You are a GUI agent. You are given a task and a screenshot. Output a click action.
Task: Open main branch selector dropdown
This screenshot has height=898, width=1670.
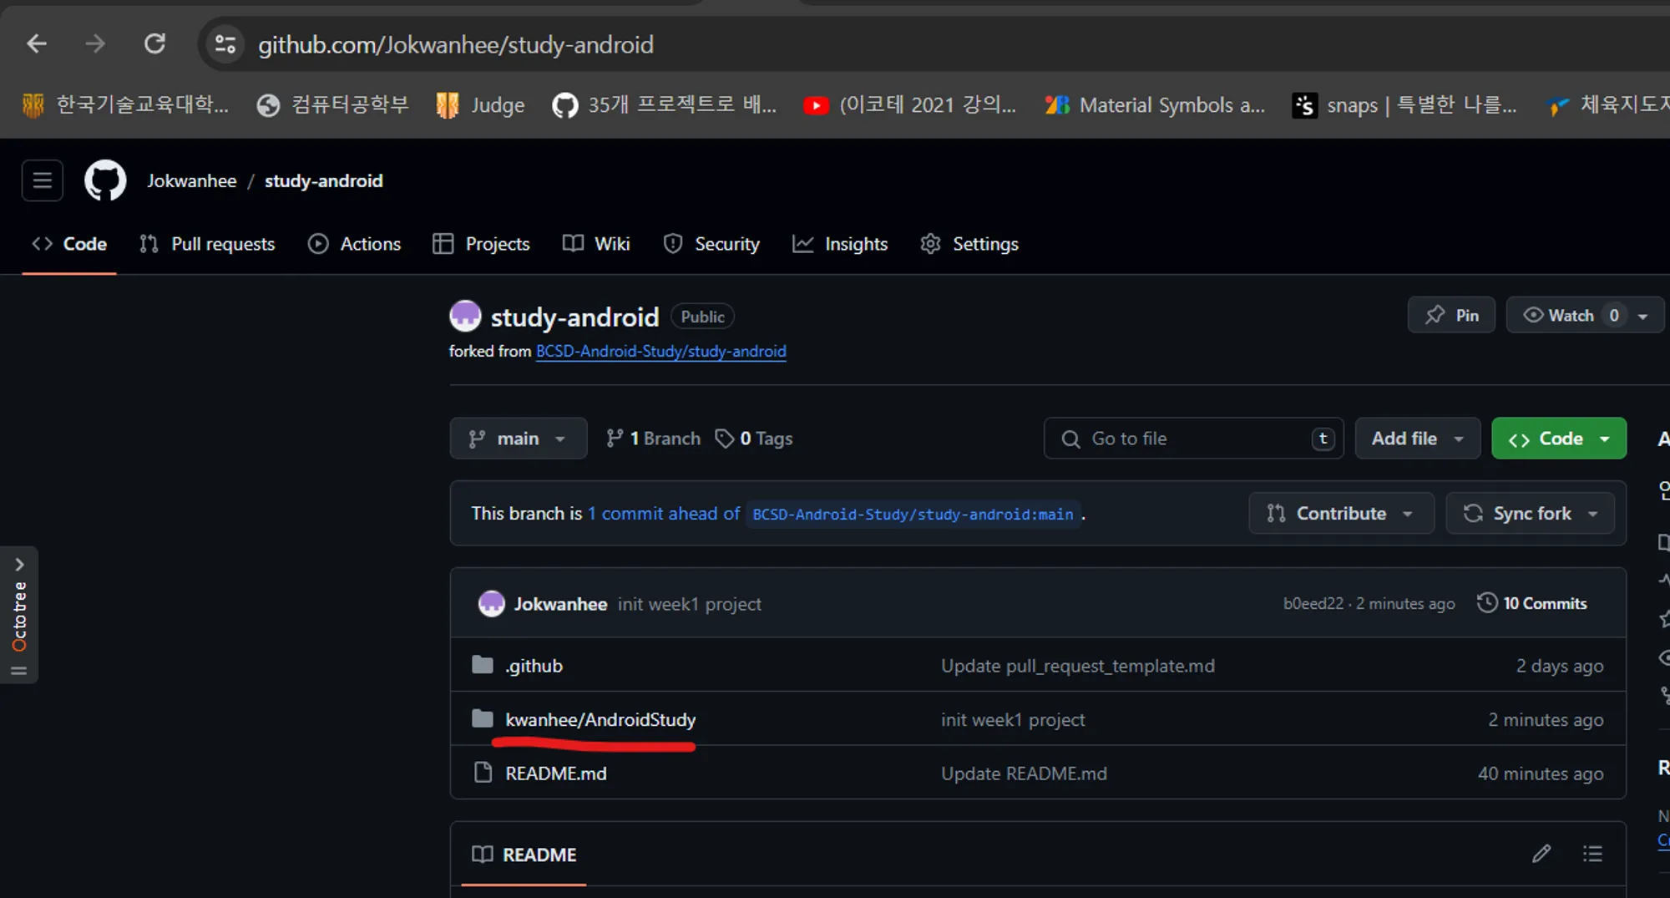pos(519,439)
